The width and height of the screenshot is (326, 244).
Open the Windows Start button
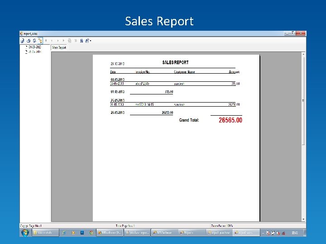click(x=25, y=233)
